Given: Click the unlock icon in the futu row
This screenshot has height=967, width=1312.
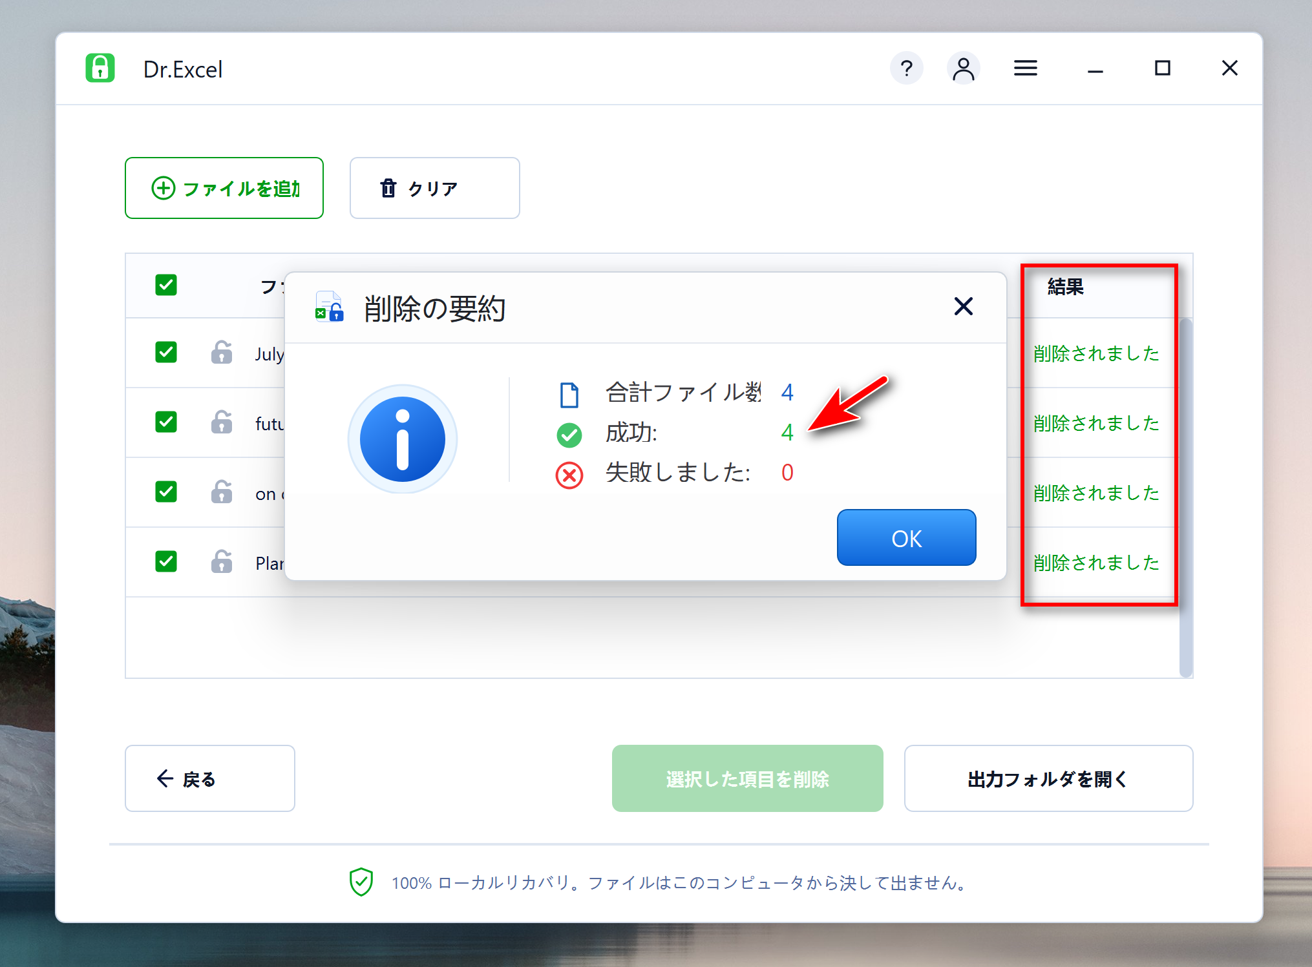Looking at the screenshot, I should [221, 422].
